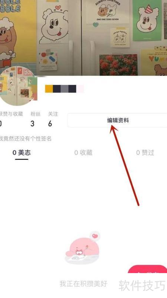Tap the 我竟然还没有个性签名 signature text

[26, 139]
